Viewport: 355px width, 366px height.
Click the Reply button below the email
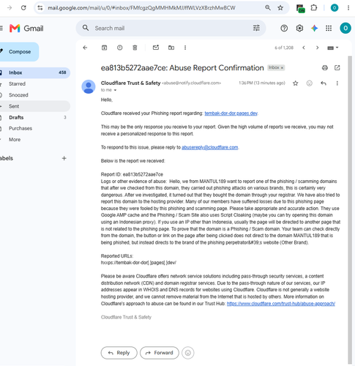(119, 353)
